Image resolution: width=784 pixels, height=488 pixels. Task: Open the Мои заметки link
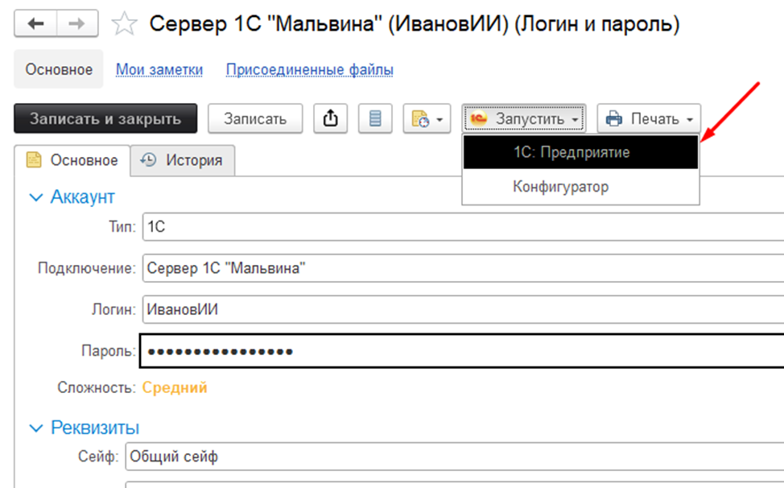click(159, 70)
